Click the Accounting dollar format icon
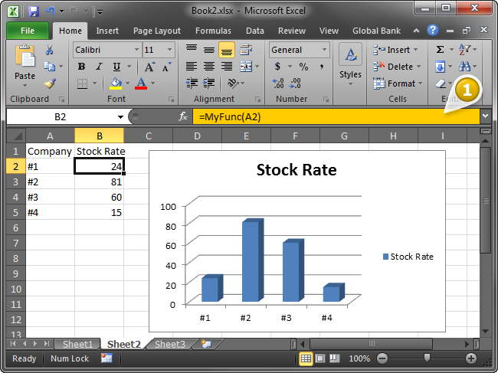This screenshot has height=373, width=498. [277, 67]
